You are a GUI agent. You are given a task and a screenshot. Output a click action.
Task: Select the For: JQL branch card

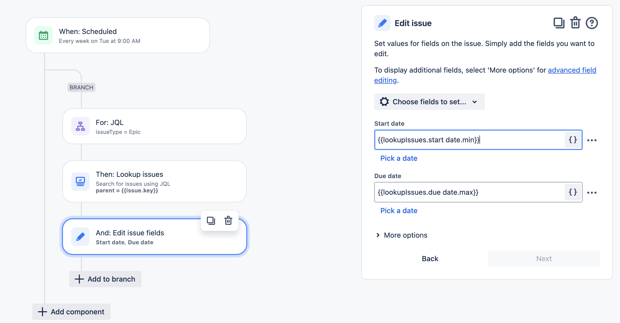[x=155, y=126]
